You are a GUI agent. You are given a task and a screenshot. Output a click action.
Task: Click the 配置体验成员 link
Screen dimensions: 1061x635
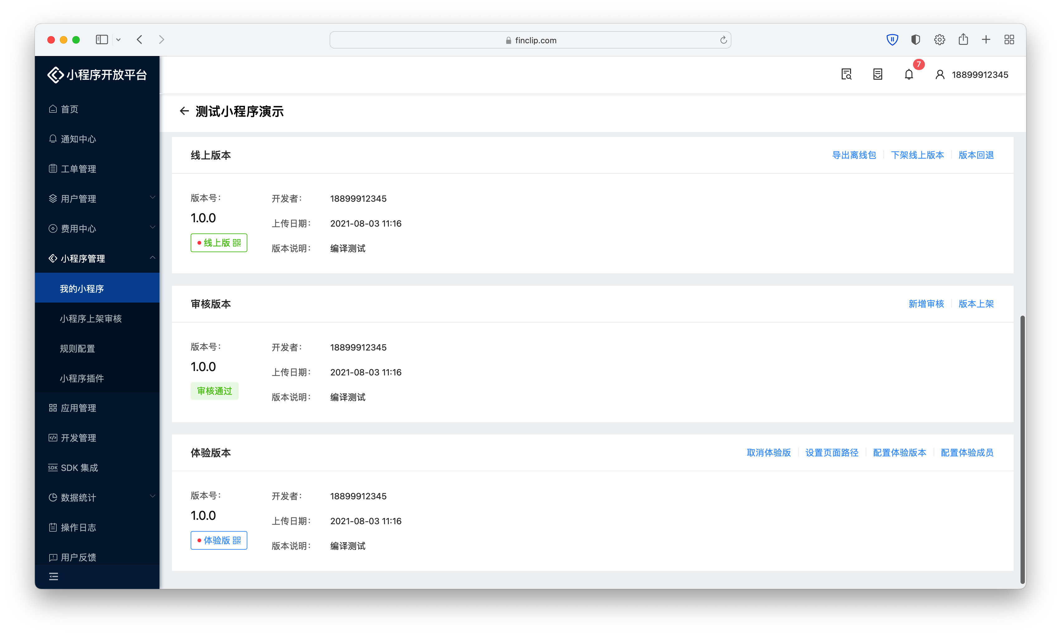pos(967,453)
